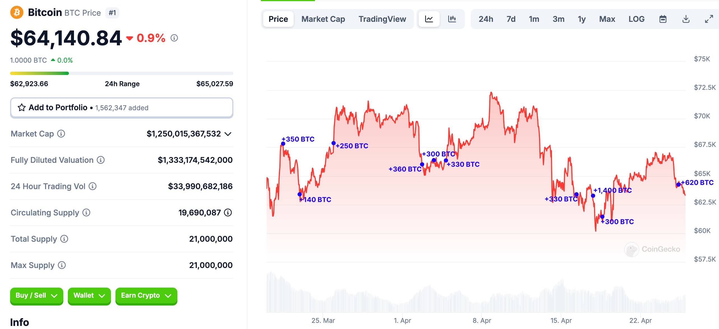This screenshot has height=329, width=719.
Task: Select the Max time range tab
Action: 607,19
